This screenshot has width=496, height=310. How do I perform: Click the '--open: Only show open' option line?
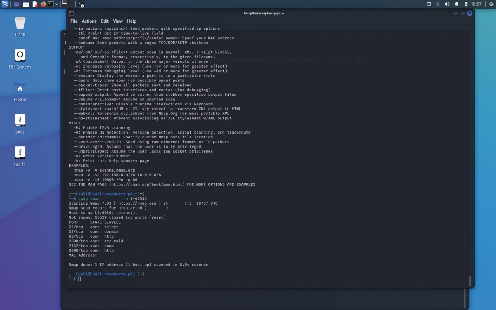click(129, 81)
